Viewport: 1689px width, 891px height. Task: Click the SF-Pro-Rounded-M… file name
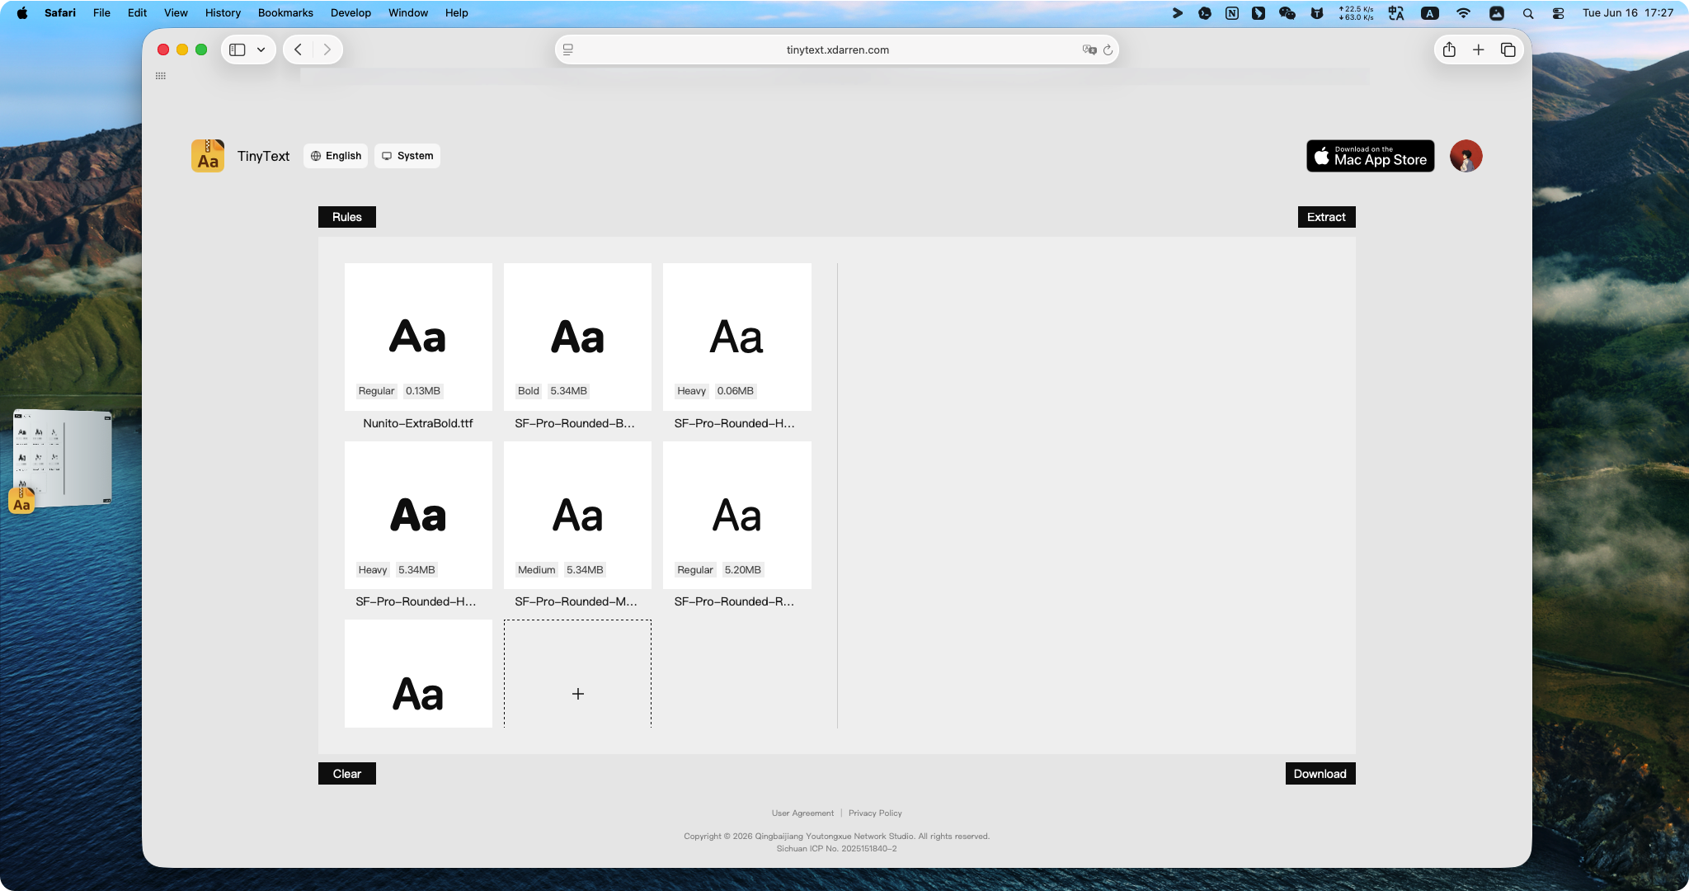[576, 601]
